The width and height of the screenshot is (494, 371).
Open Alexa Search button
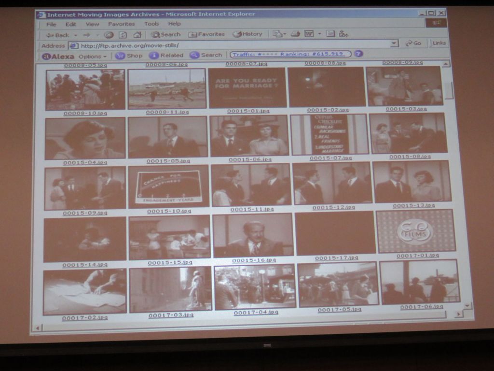[206, 55]
